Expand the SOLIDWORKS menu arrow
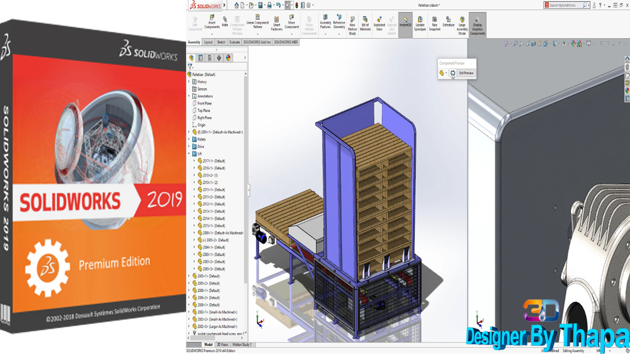Image resolution: width=630 pixels, height=354 pixels. [225, 5]
